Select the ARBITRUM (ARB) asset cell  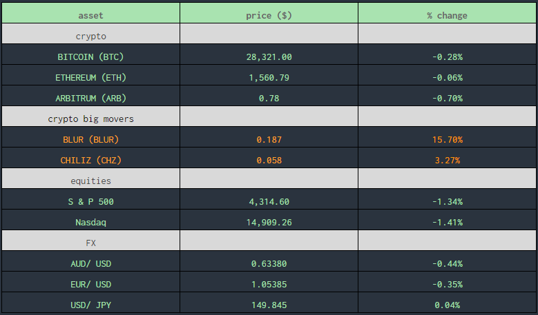(x=91, y=96)
